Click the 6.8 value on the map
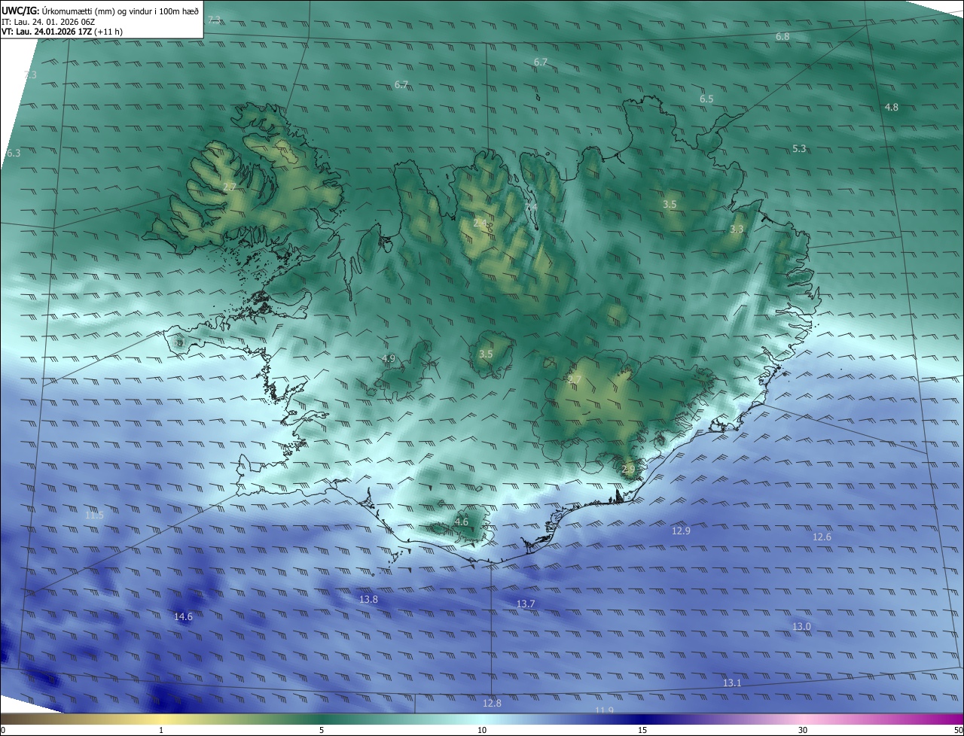The image size is (964, 736). (782, 36)
